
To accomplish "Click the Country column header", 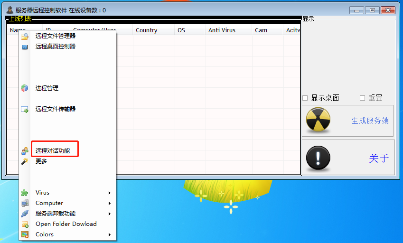I will pos(146,30).
